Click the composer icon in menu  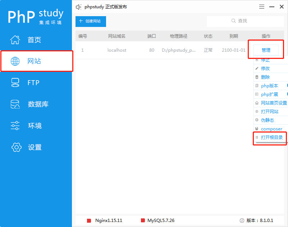[257, 129]
